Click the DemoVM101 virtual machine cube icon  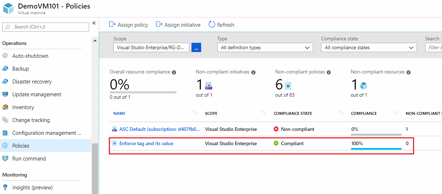point(8,8)
